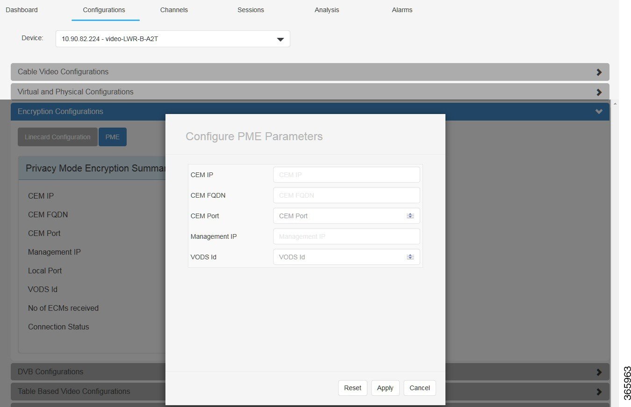Click inside the CEM IP input field

(x=346, y=174)
